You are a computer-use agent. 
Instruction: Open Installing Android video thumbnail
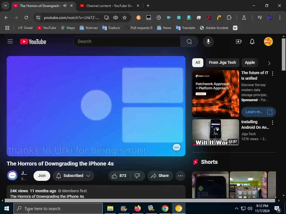(215, 132)
